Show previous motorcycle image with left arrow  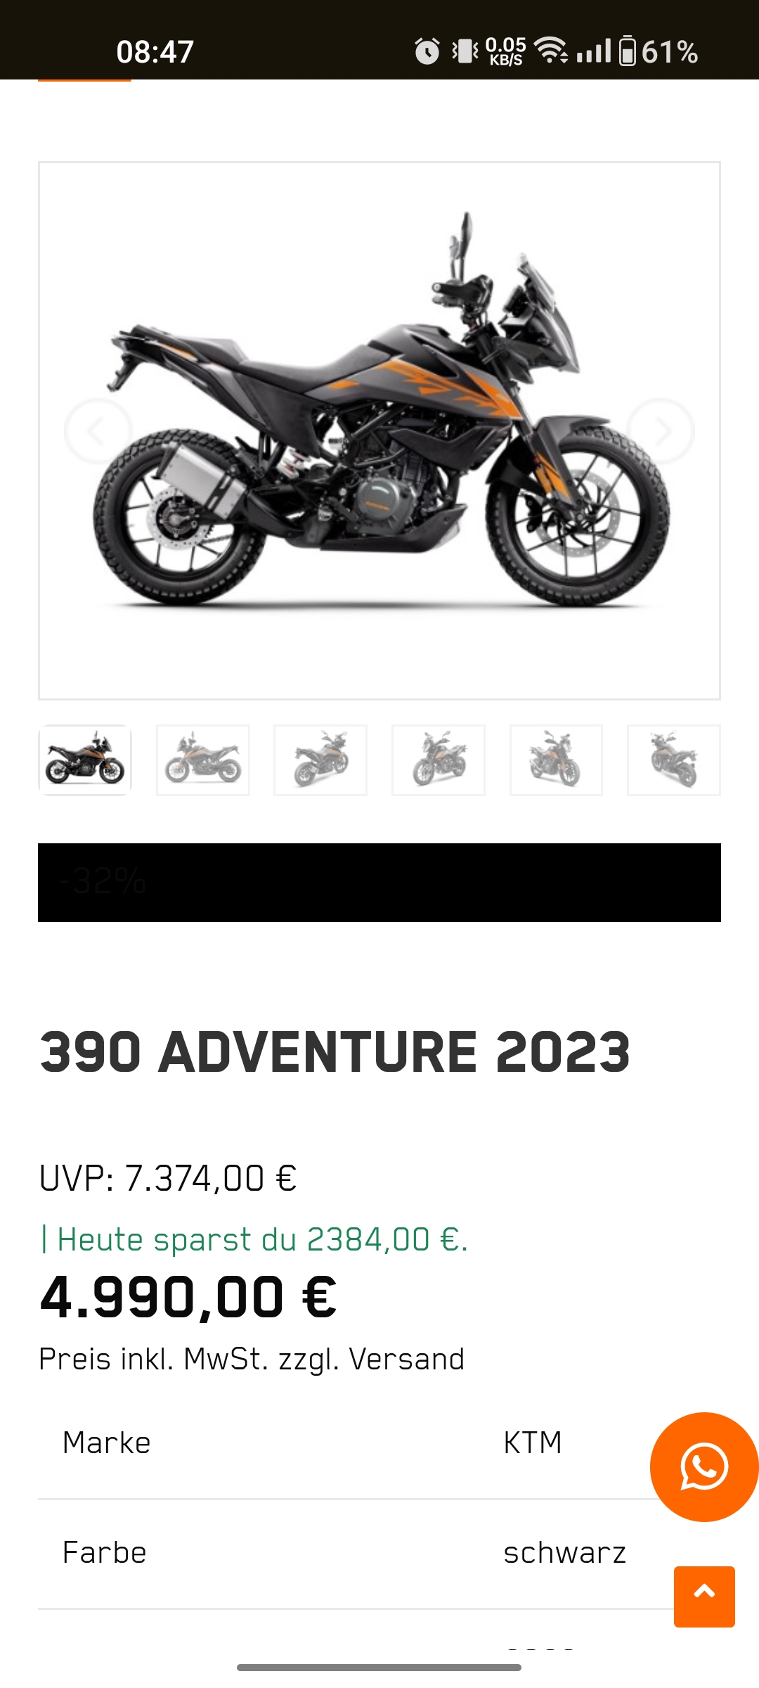[98, 431]
